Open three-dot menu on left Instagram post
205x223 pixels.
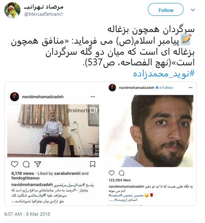(x=93, y=97)
